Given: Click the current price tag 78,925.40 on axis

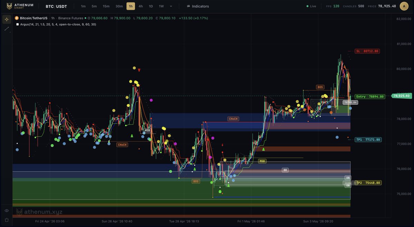Looking at the screenshot, I should [x=402, y=96].
